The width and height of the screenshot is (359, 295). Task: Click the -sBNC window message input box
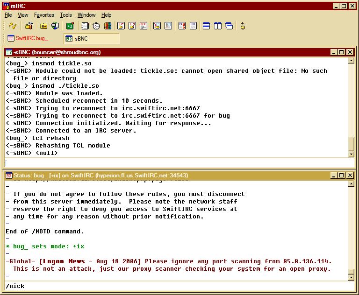pos(179,163)
